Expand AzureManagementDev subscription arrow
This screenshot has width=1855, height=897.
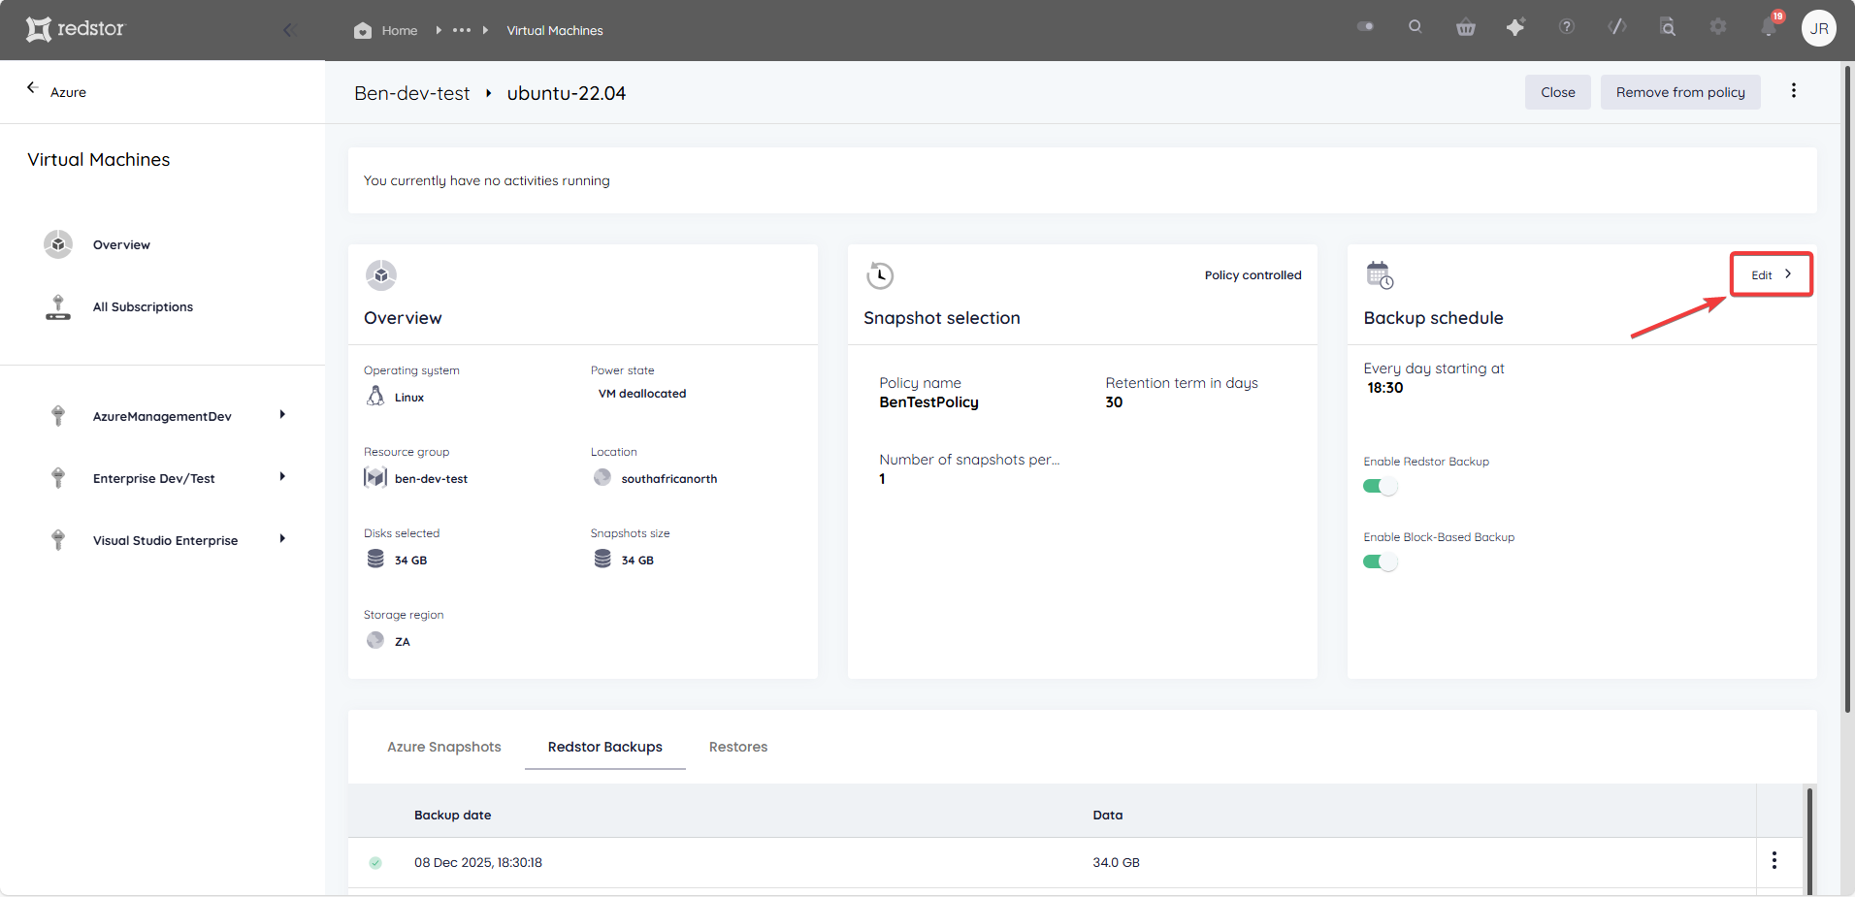point(282,415)
